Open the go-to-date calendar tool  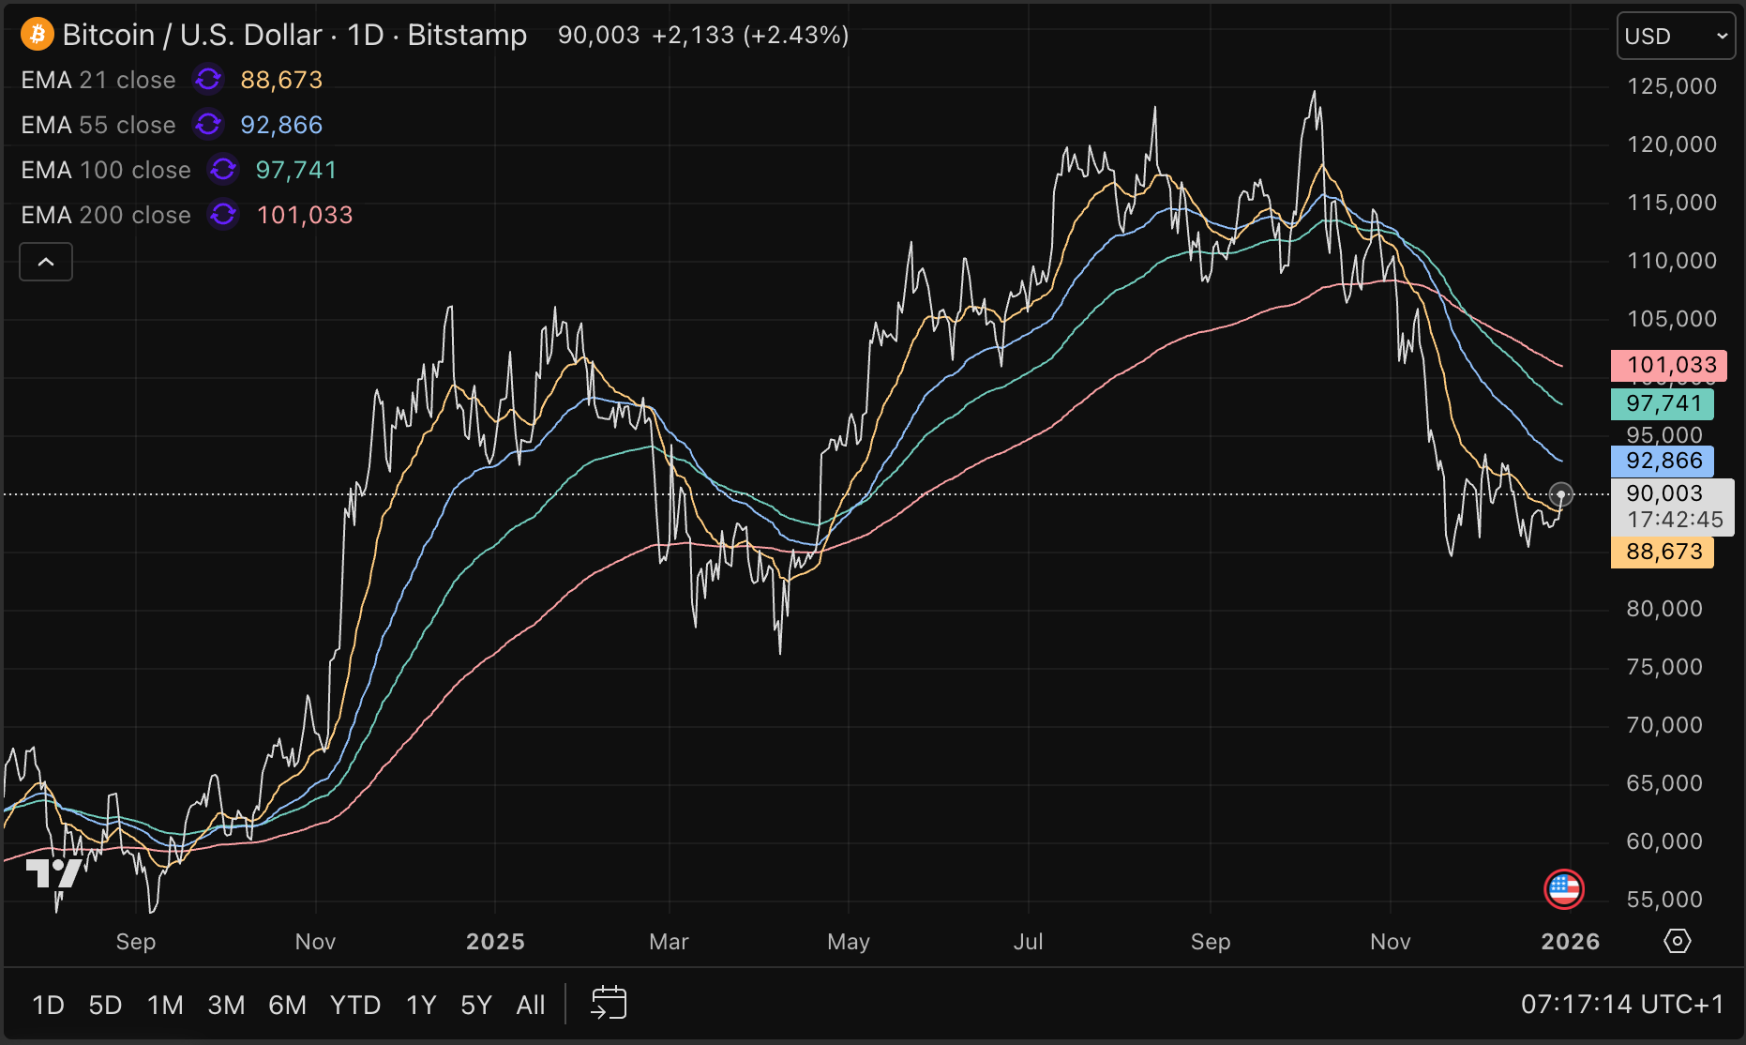(x=608, y=1003)
